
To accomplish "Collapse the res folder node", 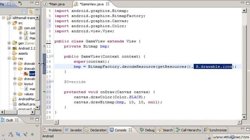I will coord(9,58).
